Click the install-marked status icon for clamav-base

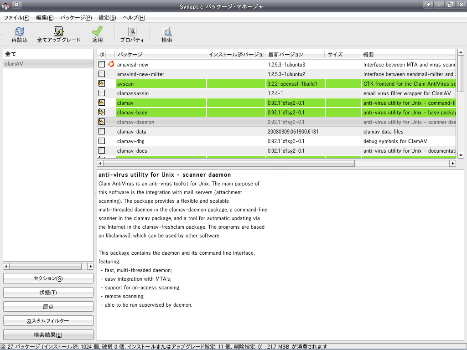(102, 112)
